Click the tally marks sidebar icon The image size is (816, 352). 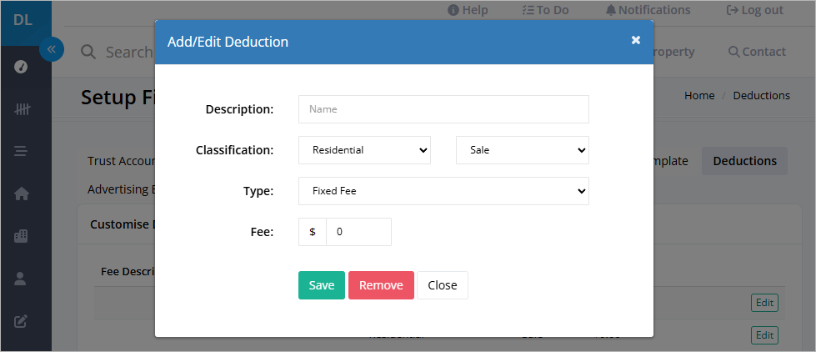click(22, 109)
